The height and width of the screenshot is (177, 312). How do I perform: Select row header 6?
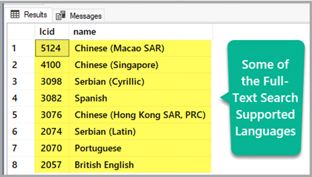point(22,132)
